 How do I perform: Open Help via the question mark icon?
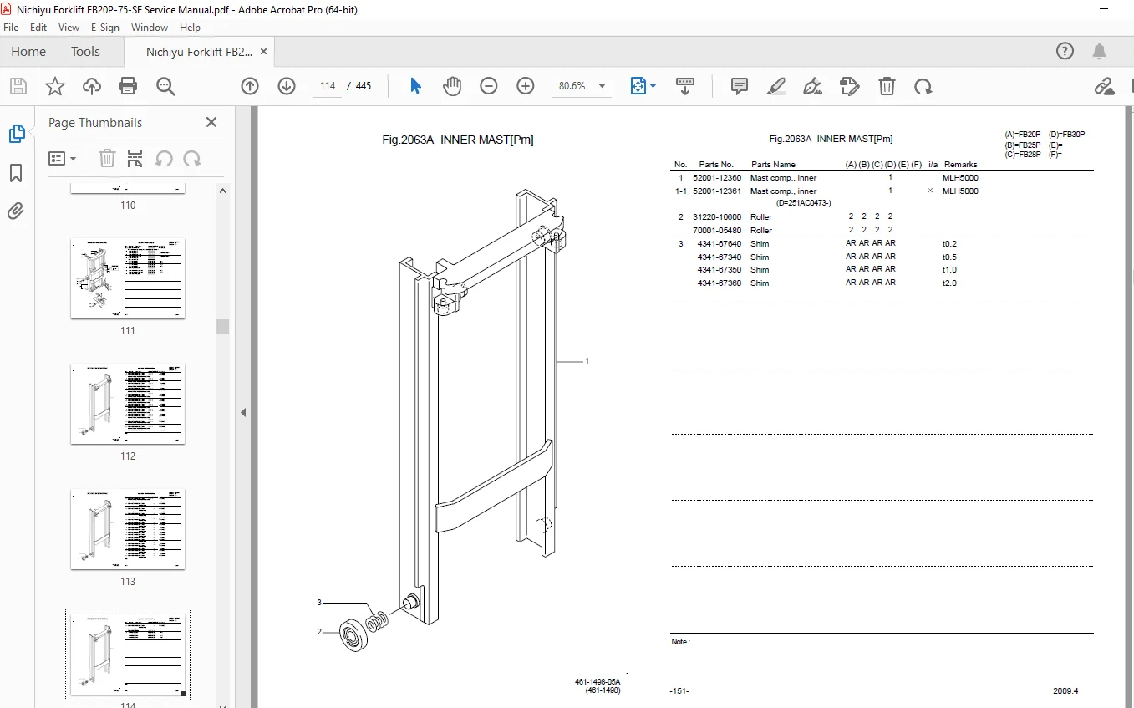[x=1065, y=51]
